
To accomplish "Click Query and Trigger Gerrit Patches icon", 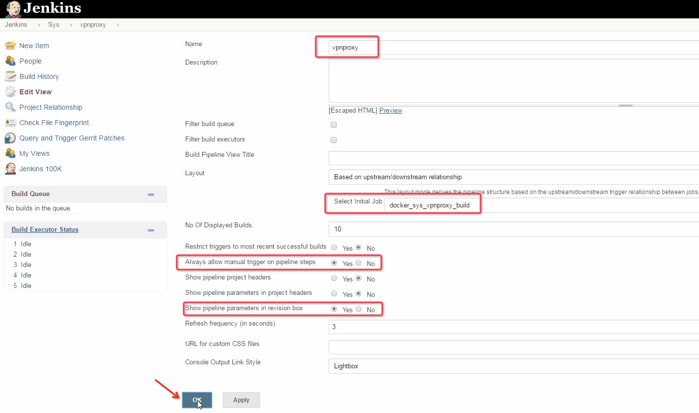I will click(x=10, y=138).
